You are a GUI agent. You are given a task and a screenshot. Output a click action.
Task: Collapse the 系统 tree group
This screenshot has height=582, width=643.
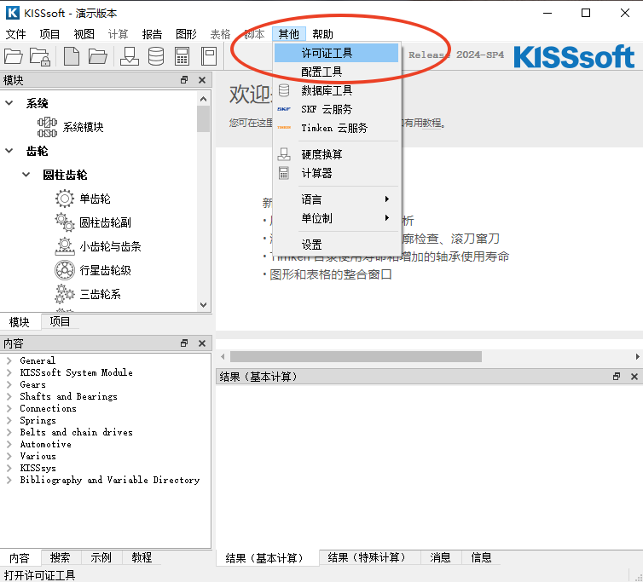[x=9, y=103]
